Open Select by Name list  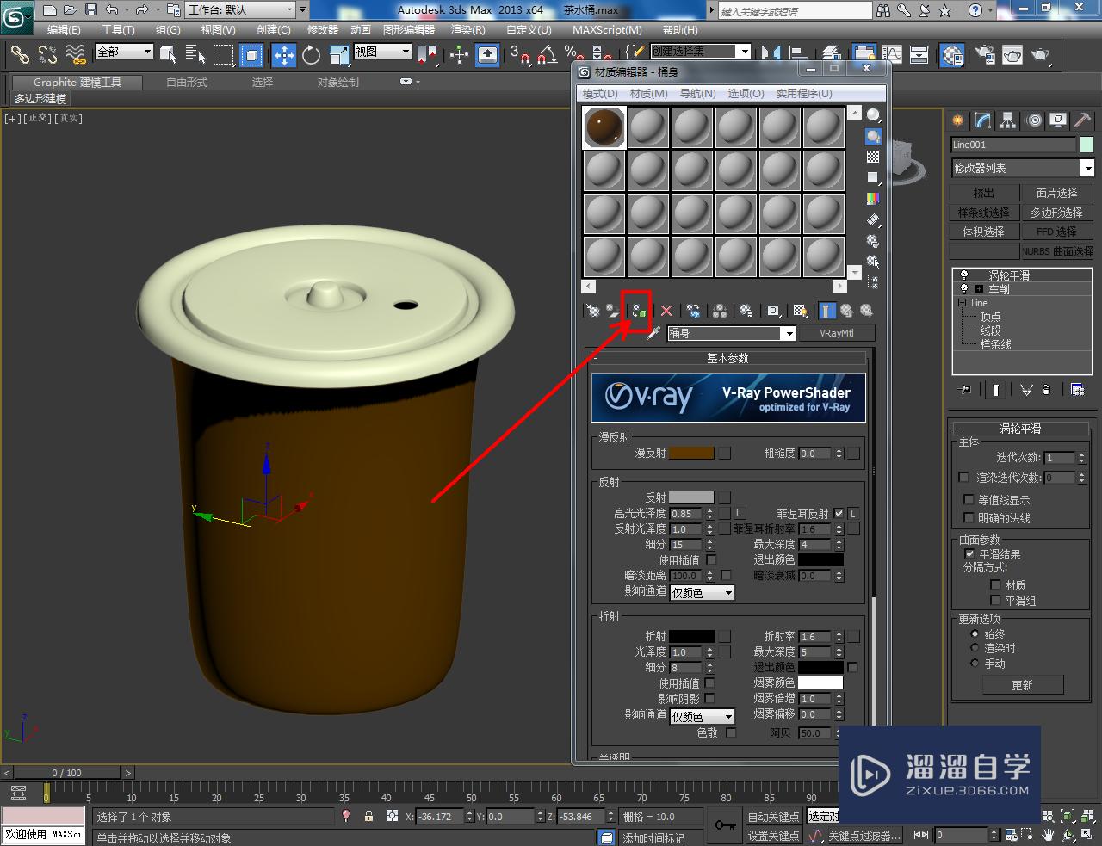tap(195, 55)
